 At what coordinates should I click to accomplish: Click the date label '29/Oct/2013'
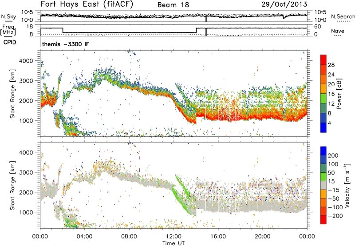(x=284, y=4)
